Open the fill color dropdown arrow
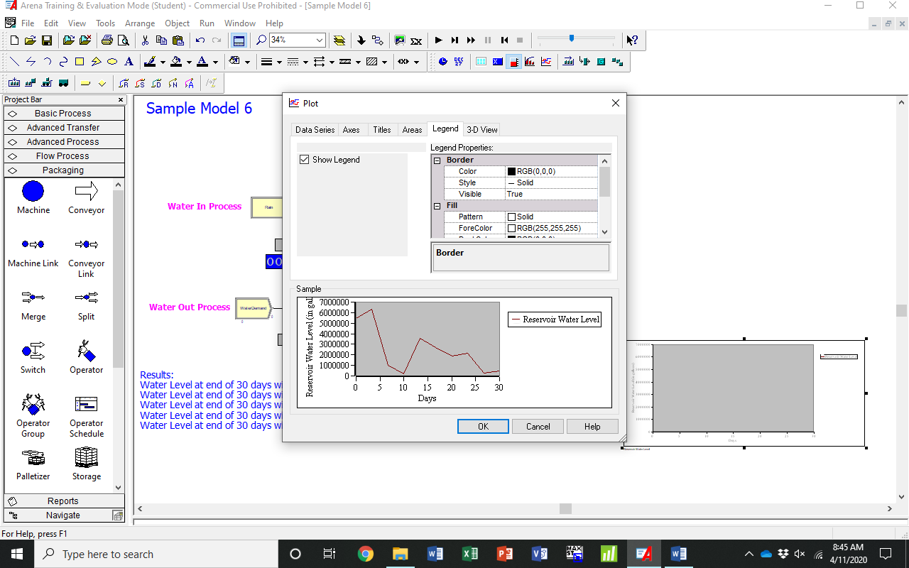Image resolution: width=909 pixels, height=568 pixels. pos(189,62)
